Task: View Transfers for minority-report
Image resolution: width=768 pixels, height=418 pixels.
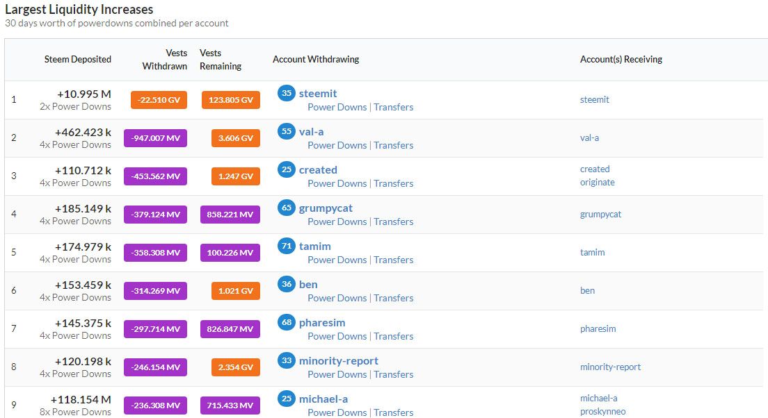Action: 393,374
